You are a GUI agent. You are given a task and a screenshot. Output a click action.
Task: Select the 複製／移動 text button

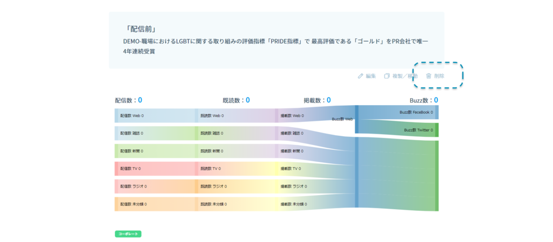click(x=404, y=76)
